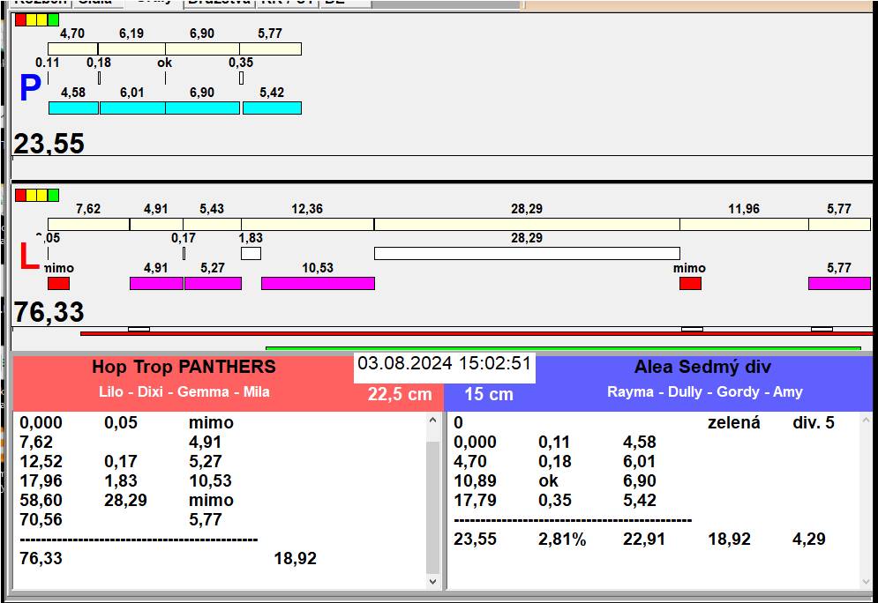This screenshot has height=603, width=878.
Task: Click the Hop Trop PANTHERS team header
Action: pos(184,367)
